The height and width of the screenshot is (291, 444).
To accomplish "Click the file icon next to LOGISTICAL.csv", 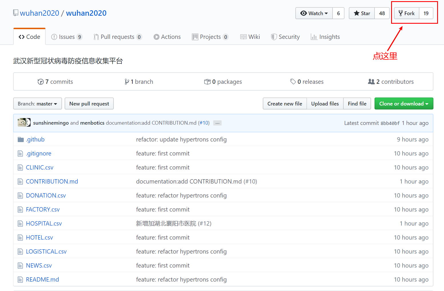I will (x=20, y=252).
